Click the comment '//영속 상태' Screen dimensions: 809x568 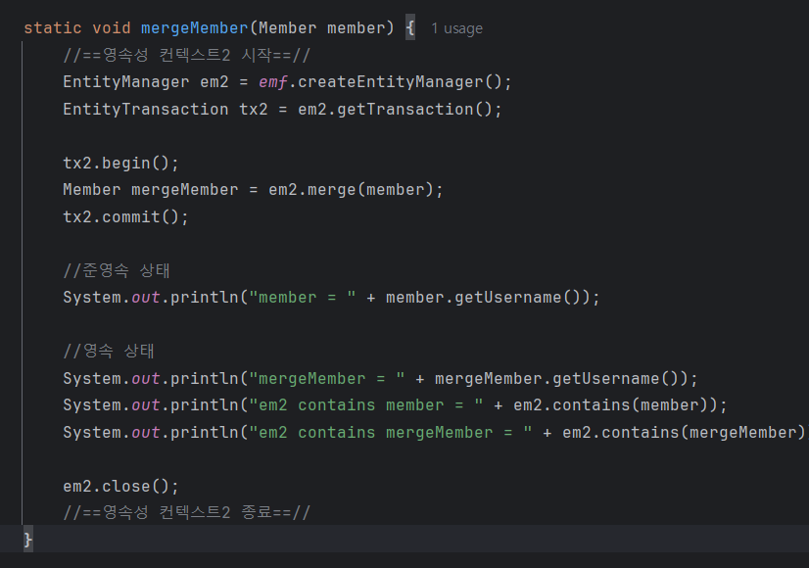point(109,351)
